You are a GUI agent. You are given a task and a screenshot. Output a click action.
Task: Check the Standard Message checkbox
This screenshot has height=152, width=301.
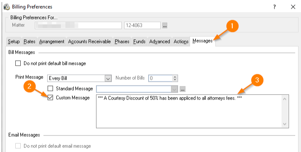tap(50, 88)
